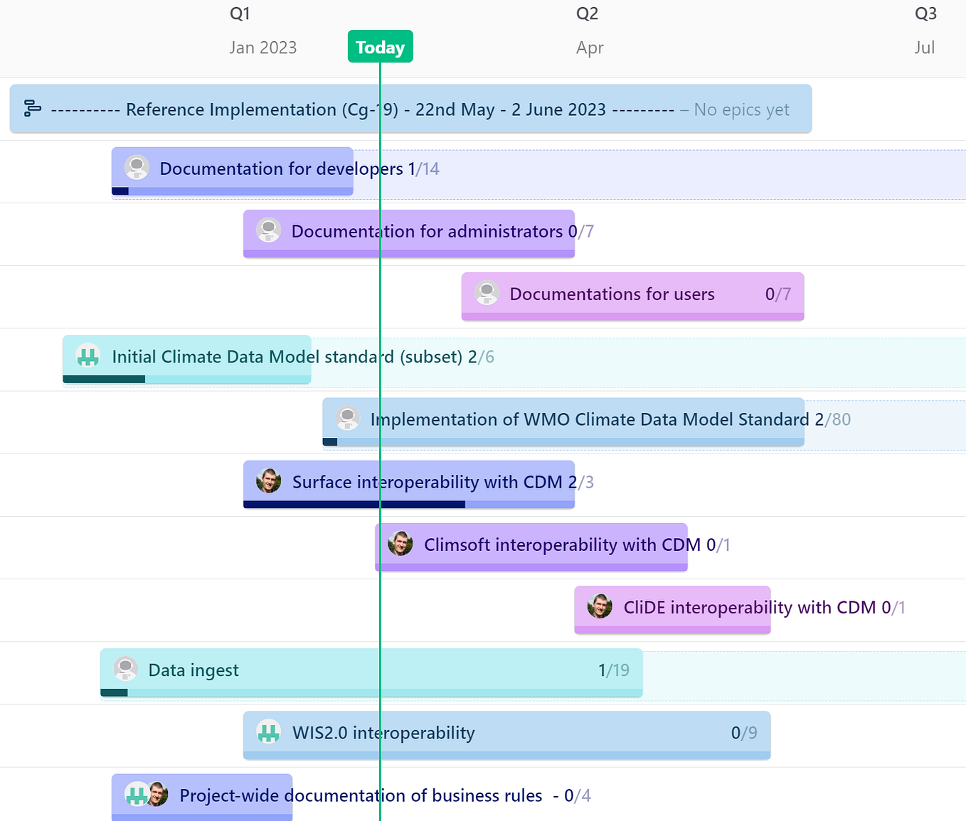Screen dimensions: 966x821
Task: Click the avatar on Documentations for users epic
Action: coord(487,294)
